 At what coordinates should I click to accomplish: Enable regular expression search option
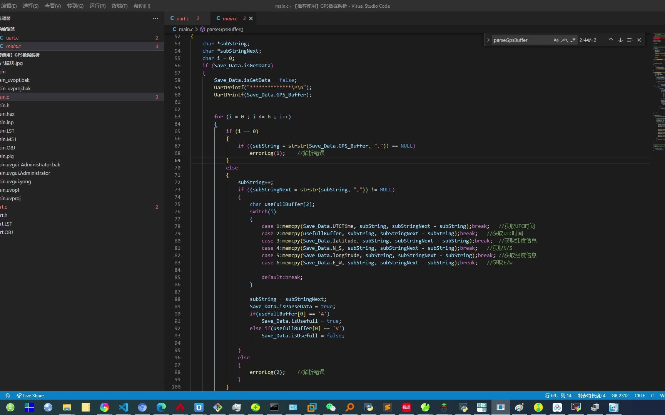(x=573, y=40)
